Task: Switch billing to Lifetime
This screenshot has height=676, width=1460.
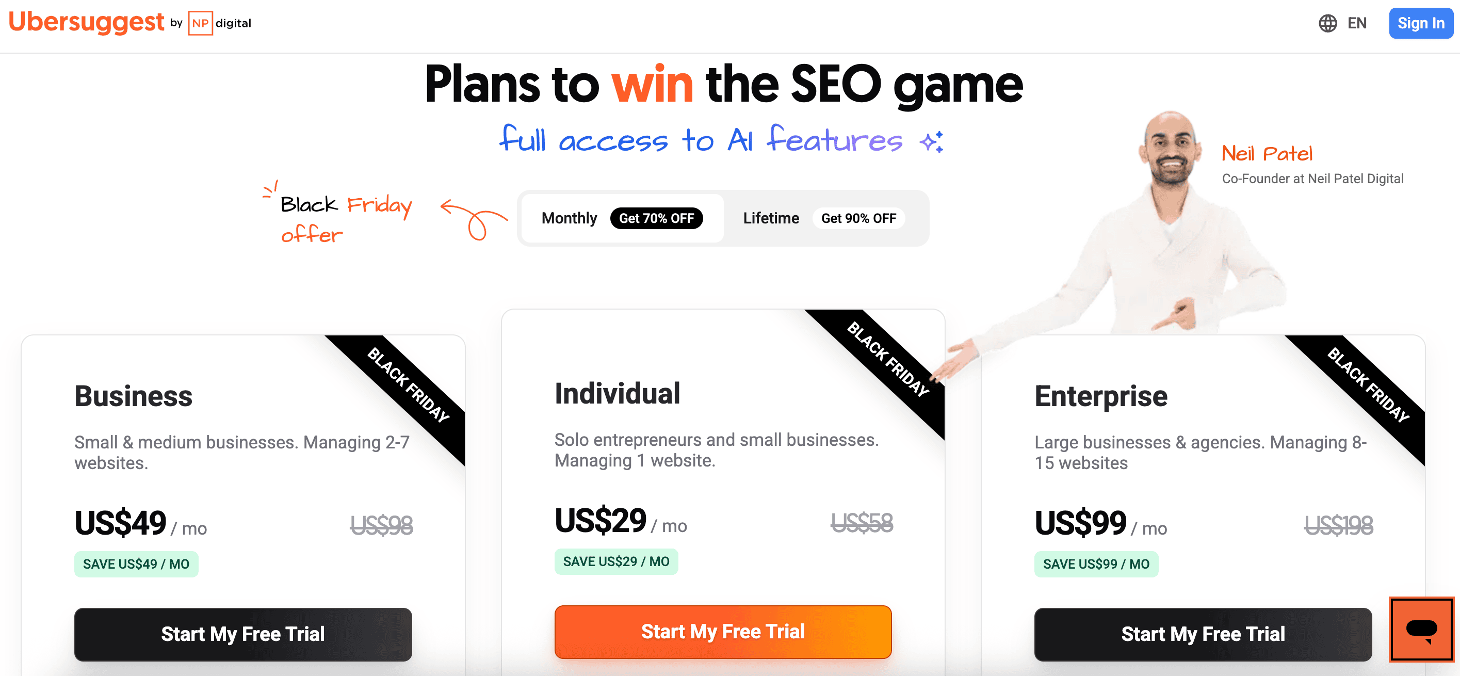Action: [x=771, y=218]
